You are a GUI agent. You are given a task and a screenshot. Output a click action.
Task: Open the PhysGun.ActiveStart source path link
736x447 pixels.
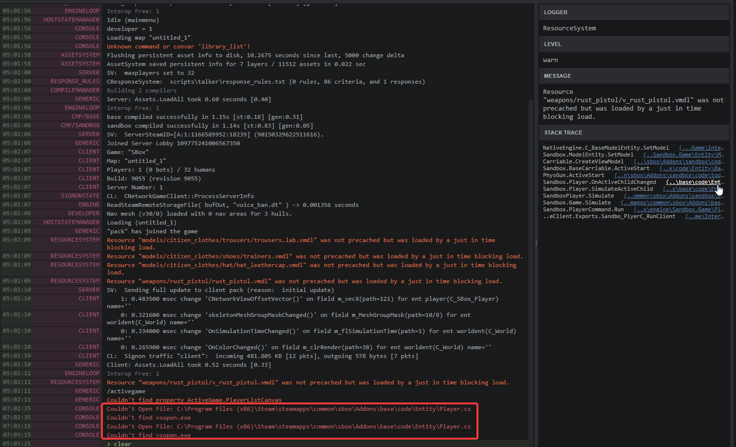tap(669, 175)
